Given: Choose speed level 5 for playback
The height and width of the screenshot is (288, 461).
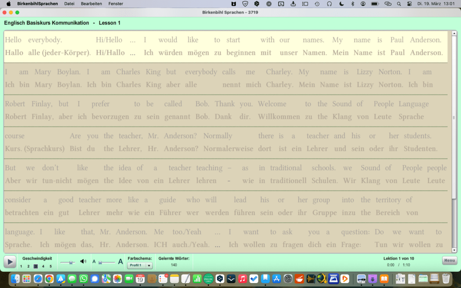Looking at the screenshot, I should 50,266.
